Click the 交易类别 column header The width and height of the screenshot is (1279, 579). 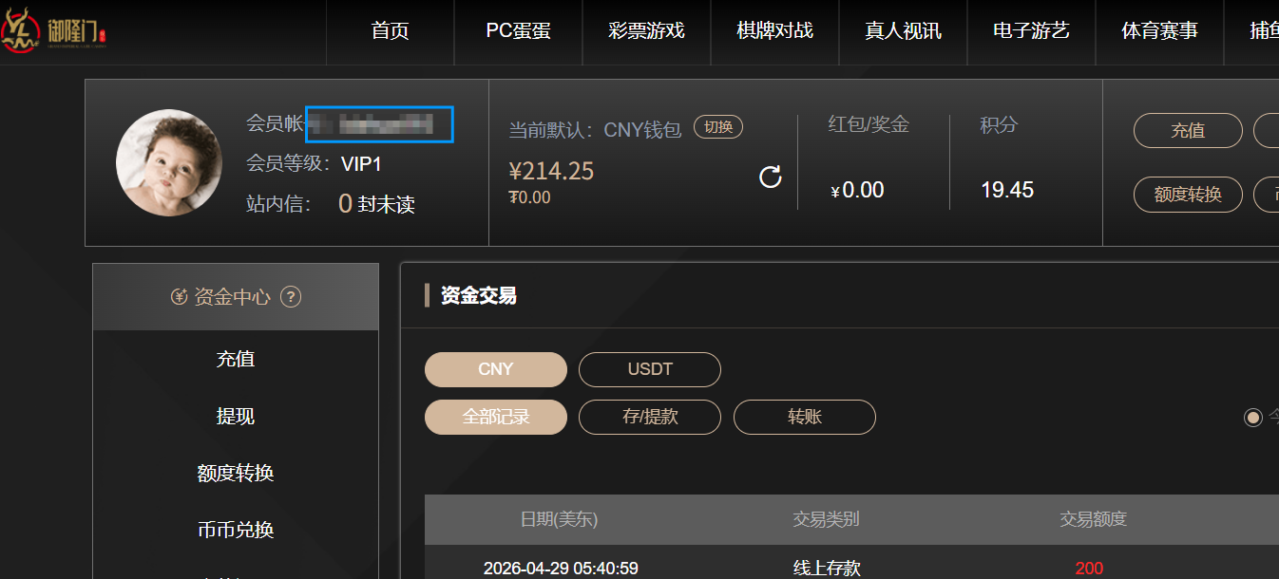click(827, 519)
